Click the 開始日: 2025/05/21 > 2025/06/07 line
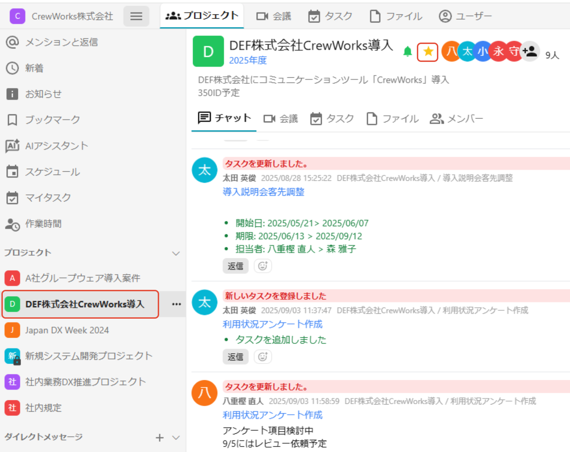This screenshot has width=570, height=452. pyautogui.click(x=302, y=223)
